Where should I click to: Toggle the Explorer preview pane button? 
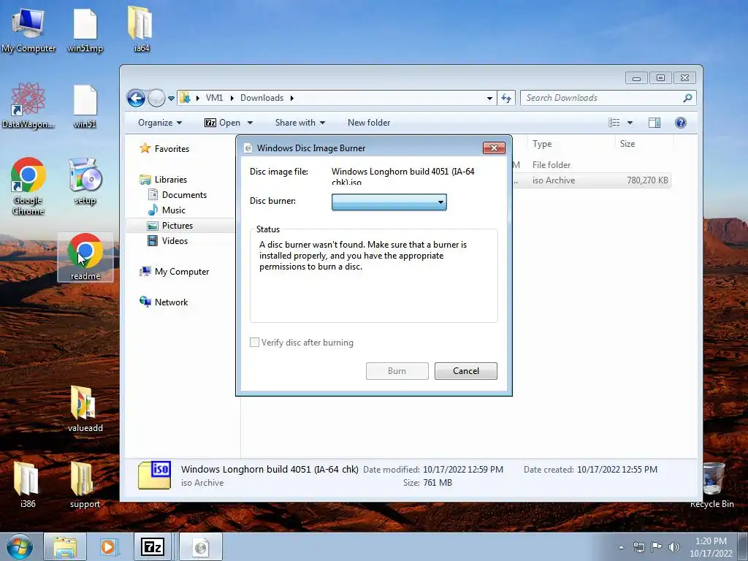[x=654, y=123]
